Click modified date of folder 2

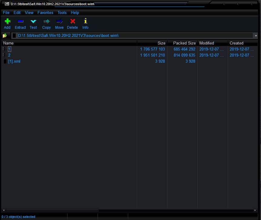click(x=211, y=55)
